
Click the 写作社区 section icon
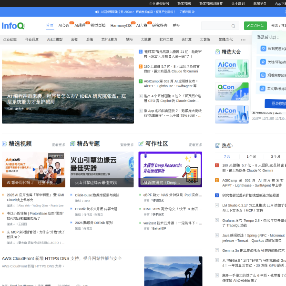click(141, 144)
